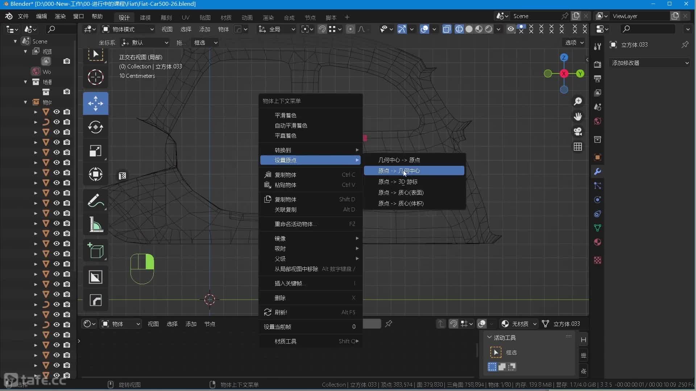The image size is (696, 391).
Task: Open the World properties globe icon
Action: [598, 121]
